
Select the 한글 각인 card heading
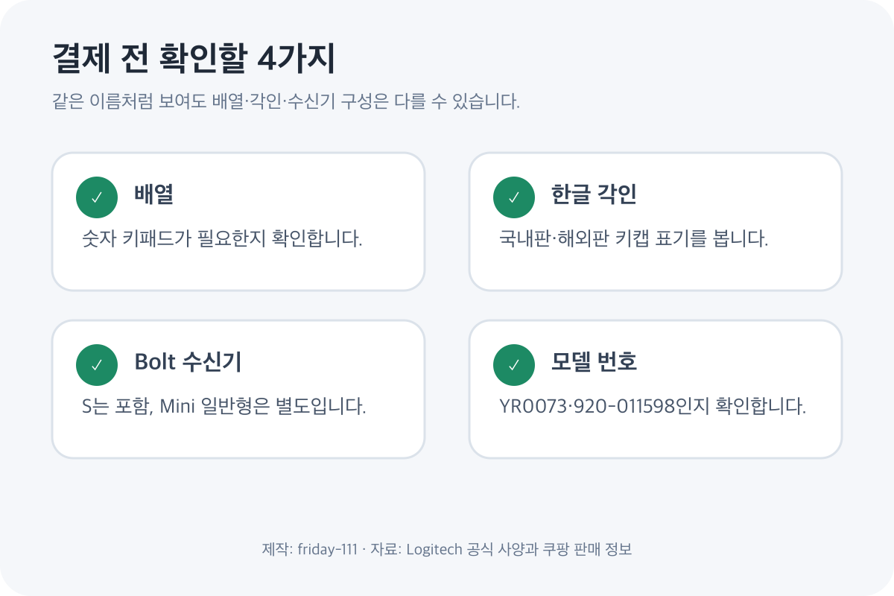click(593, 194)
